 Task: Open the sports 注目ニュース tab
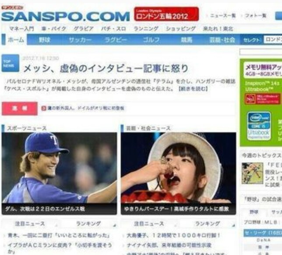point(30,224)
